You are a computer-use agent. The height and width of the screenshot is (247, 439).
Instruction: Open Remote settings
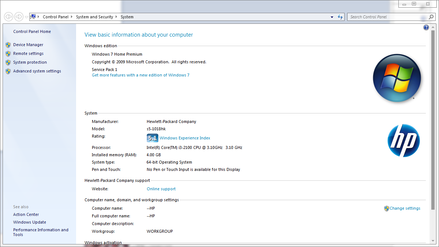(28, 53)
